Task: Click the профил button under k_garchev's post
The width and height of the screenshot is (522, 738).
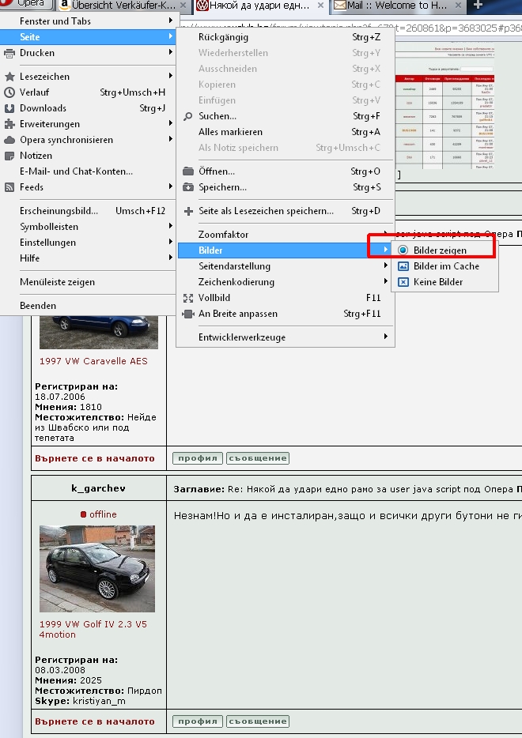Action: (x=197, y=721)
